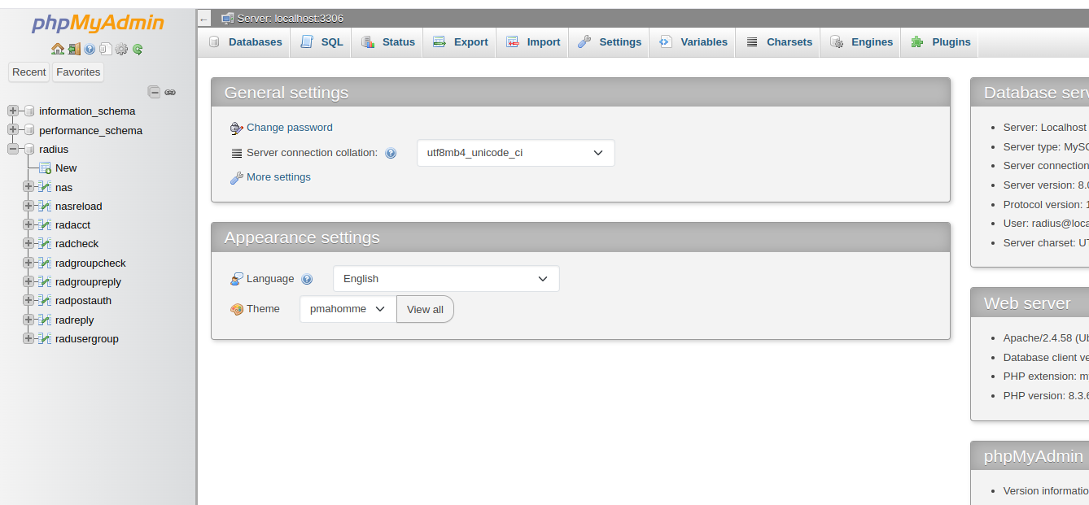Click the Collapse all icon in navigation

pos(154,92)
